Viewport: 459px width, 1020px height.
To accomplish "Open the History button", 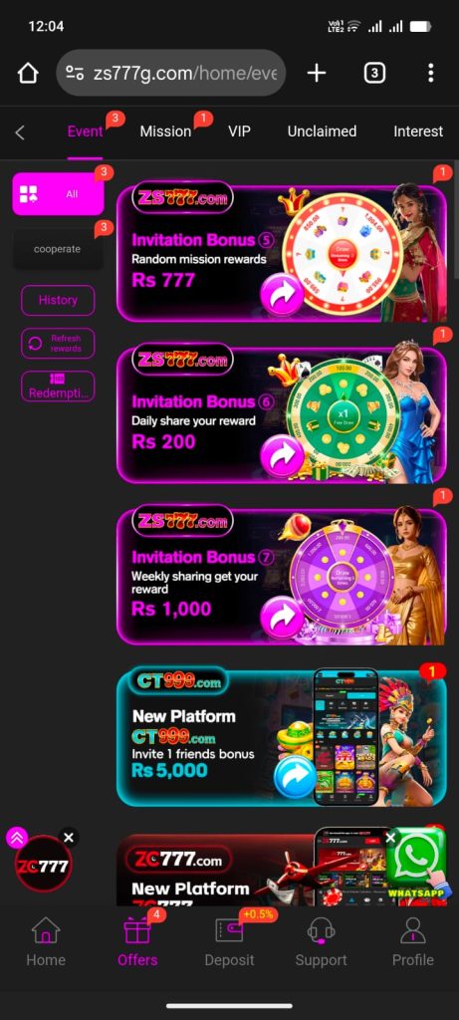I will (58, 300).
